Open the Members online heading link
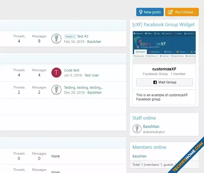The height and width of the screenshot is (173, 204). coord(149,147)
